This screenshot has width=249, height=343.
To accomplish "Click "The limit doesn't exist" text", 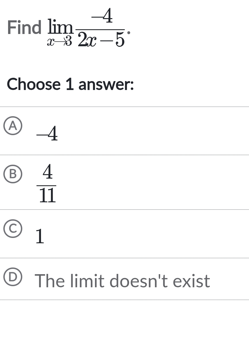I will point(122,281).
